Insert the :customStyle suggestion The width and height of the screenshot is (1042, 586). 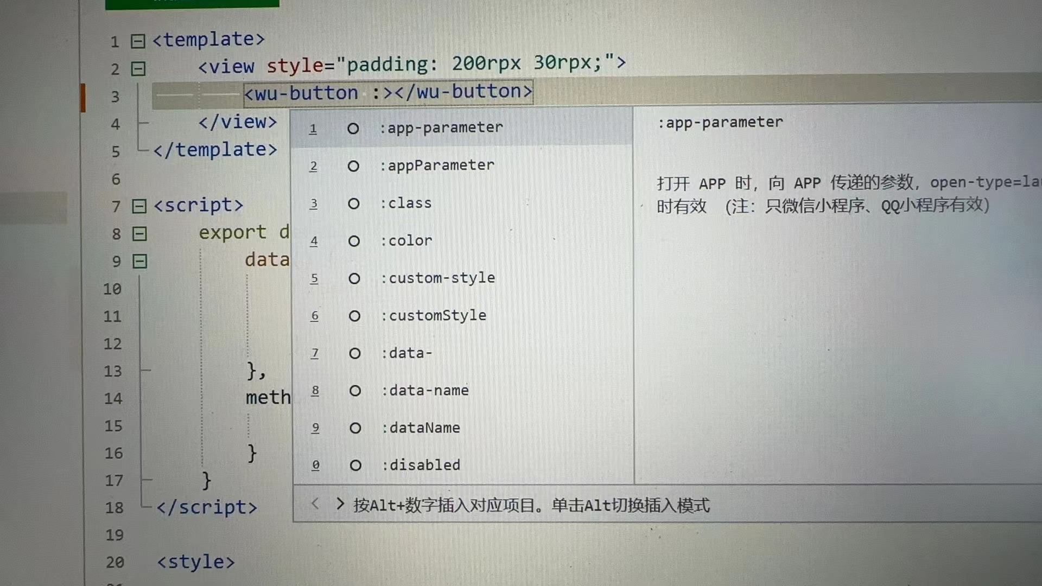pos(462,315)
